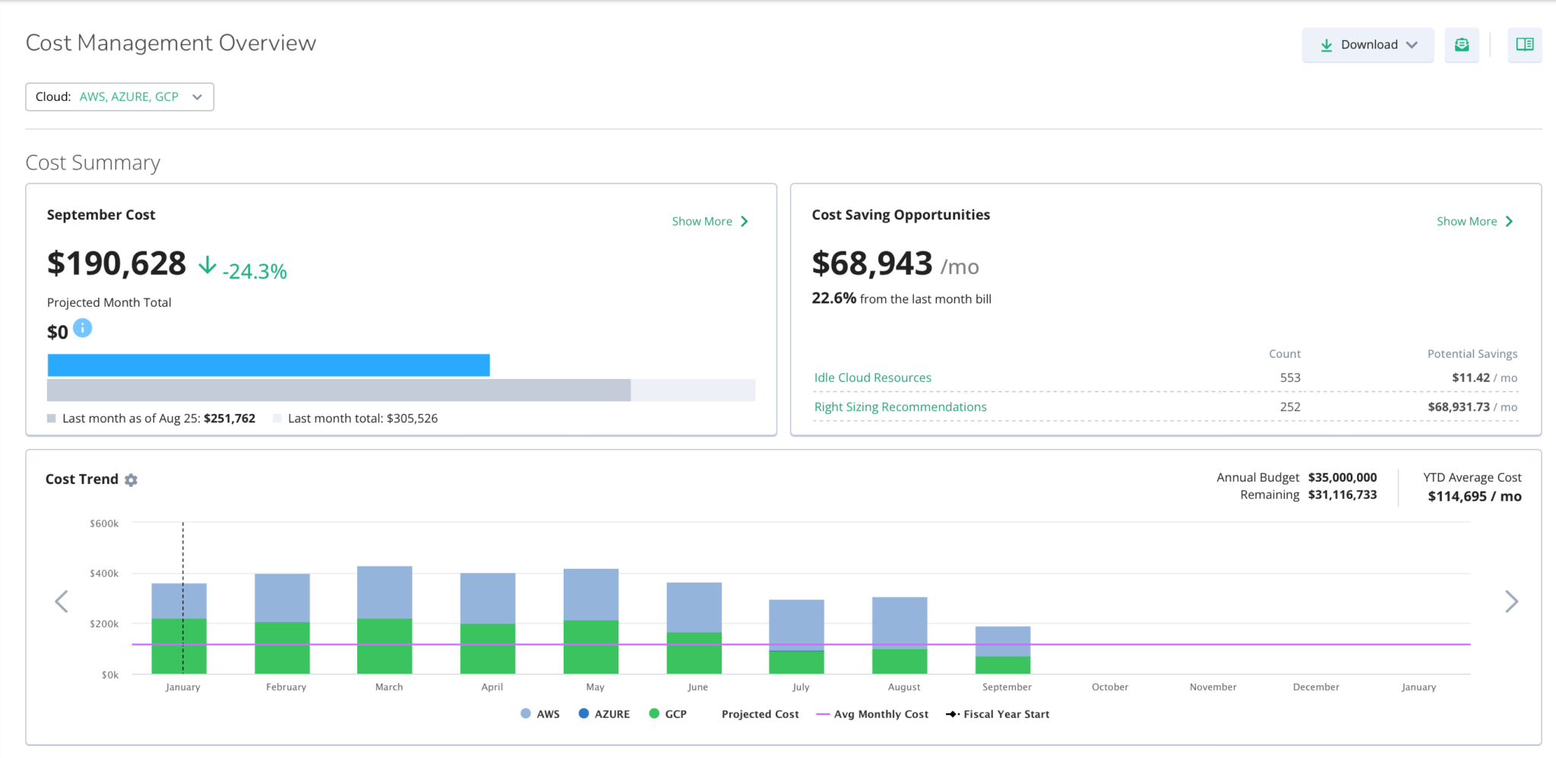Toggle the AWS series in the chart legend
This screenshot has width=1556, height=758.
tap(540, 714)
